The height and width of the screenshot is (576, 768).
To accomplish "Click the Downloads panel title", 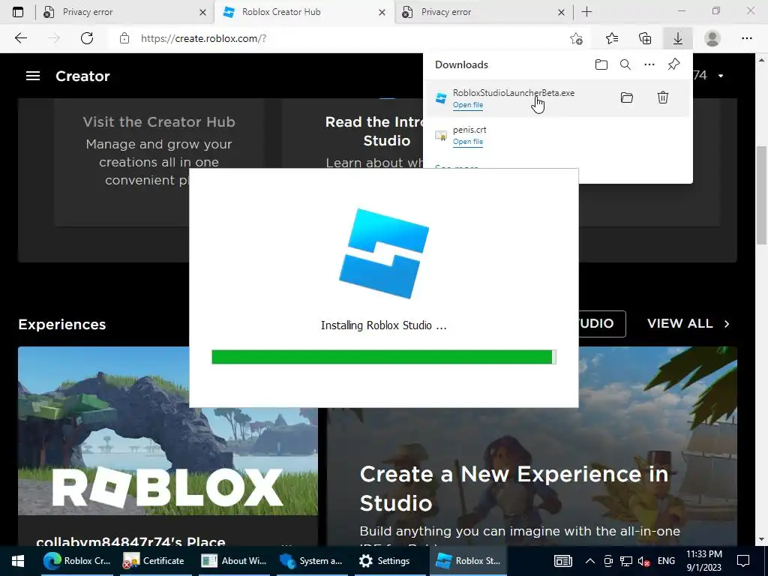I will [461, 64].
